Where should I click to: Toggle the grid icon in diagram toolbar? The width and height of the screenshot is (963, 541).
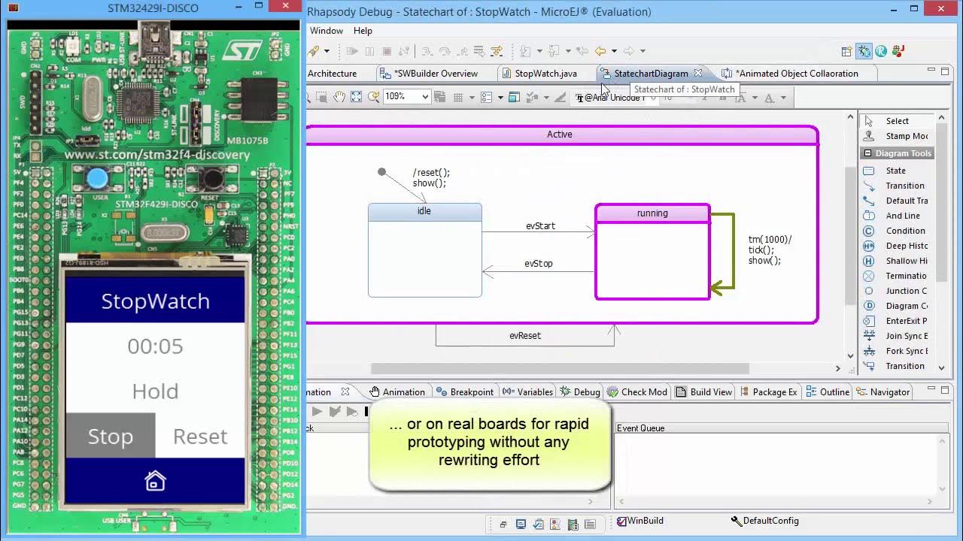457,97
